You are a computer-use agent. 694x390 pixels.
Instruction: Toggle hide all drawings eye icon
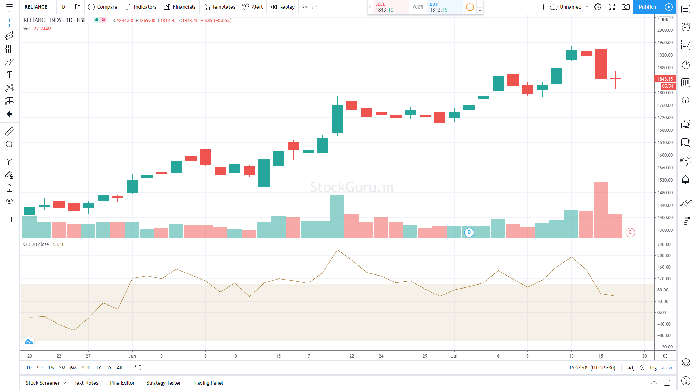[x=9, y=201]
